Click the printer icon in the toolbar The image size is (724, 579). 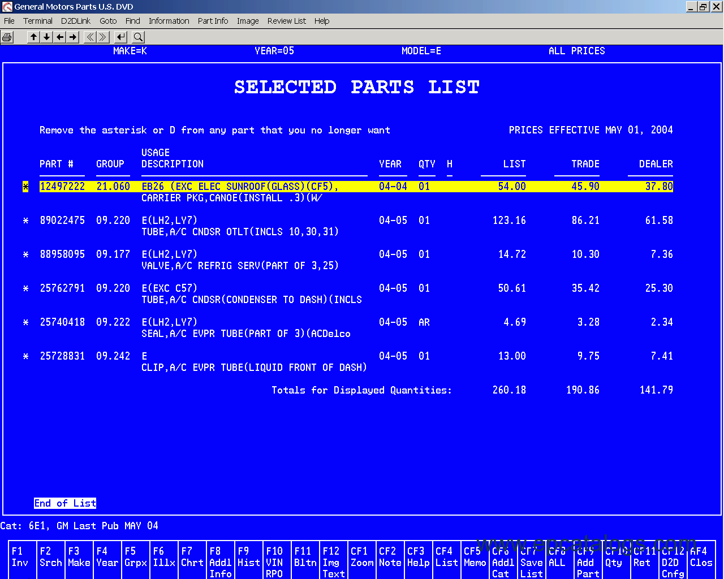7,37
